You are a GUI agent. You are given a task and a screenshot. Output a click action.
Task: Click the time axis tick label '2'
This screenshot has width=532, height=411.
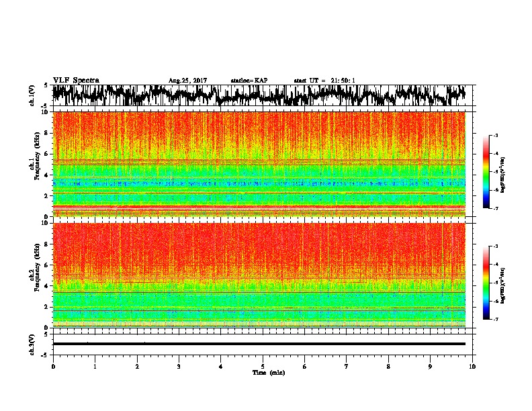(137, 366)
